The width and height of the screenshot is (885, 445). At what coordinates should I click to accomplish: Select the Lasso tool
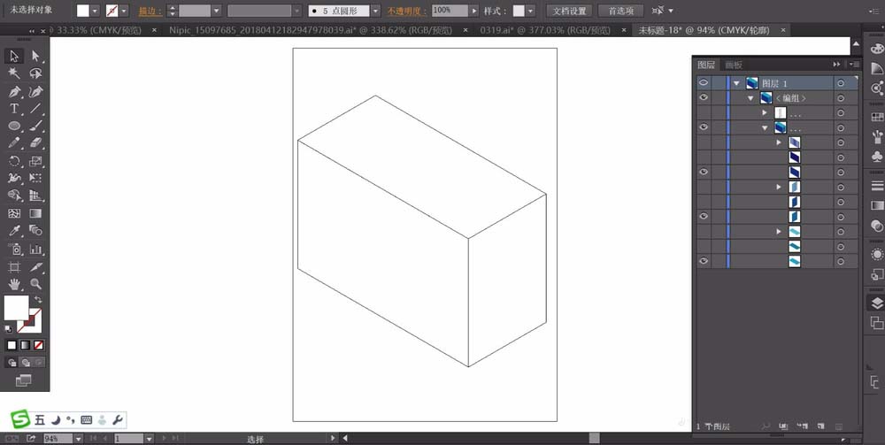35,73
